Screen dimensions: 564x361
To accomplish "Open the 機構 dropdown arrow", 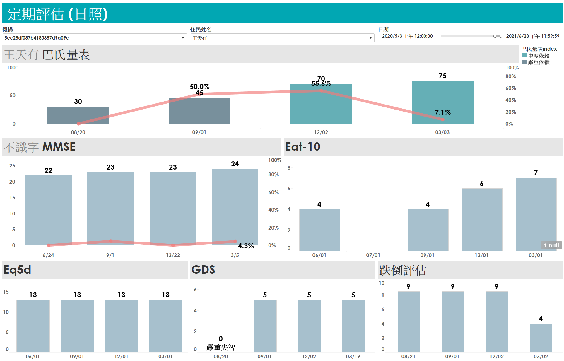I will [183, 38].
